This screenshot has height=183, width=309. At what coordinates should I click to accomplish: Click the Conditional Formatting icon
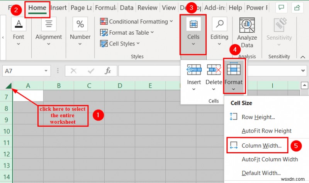[104, 21]
